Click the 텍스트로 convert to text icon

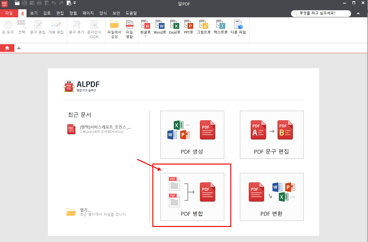[221, 27]
